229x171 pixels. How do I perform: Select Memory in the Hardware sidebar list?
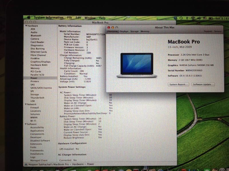(x=35, y=68)
